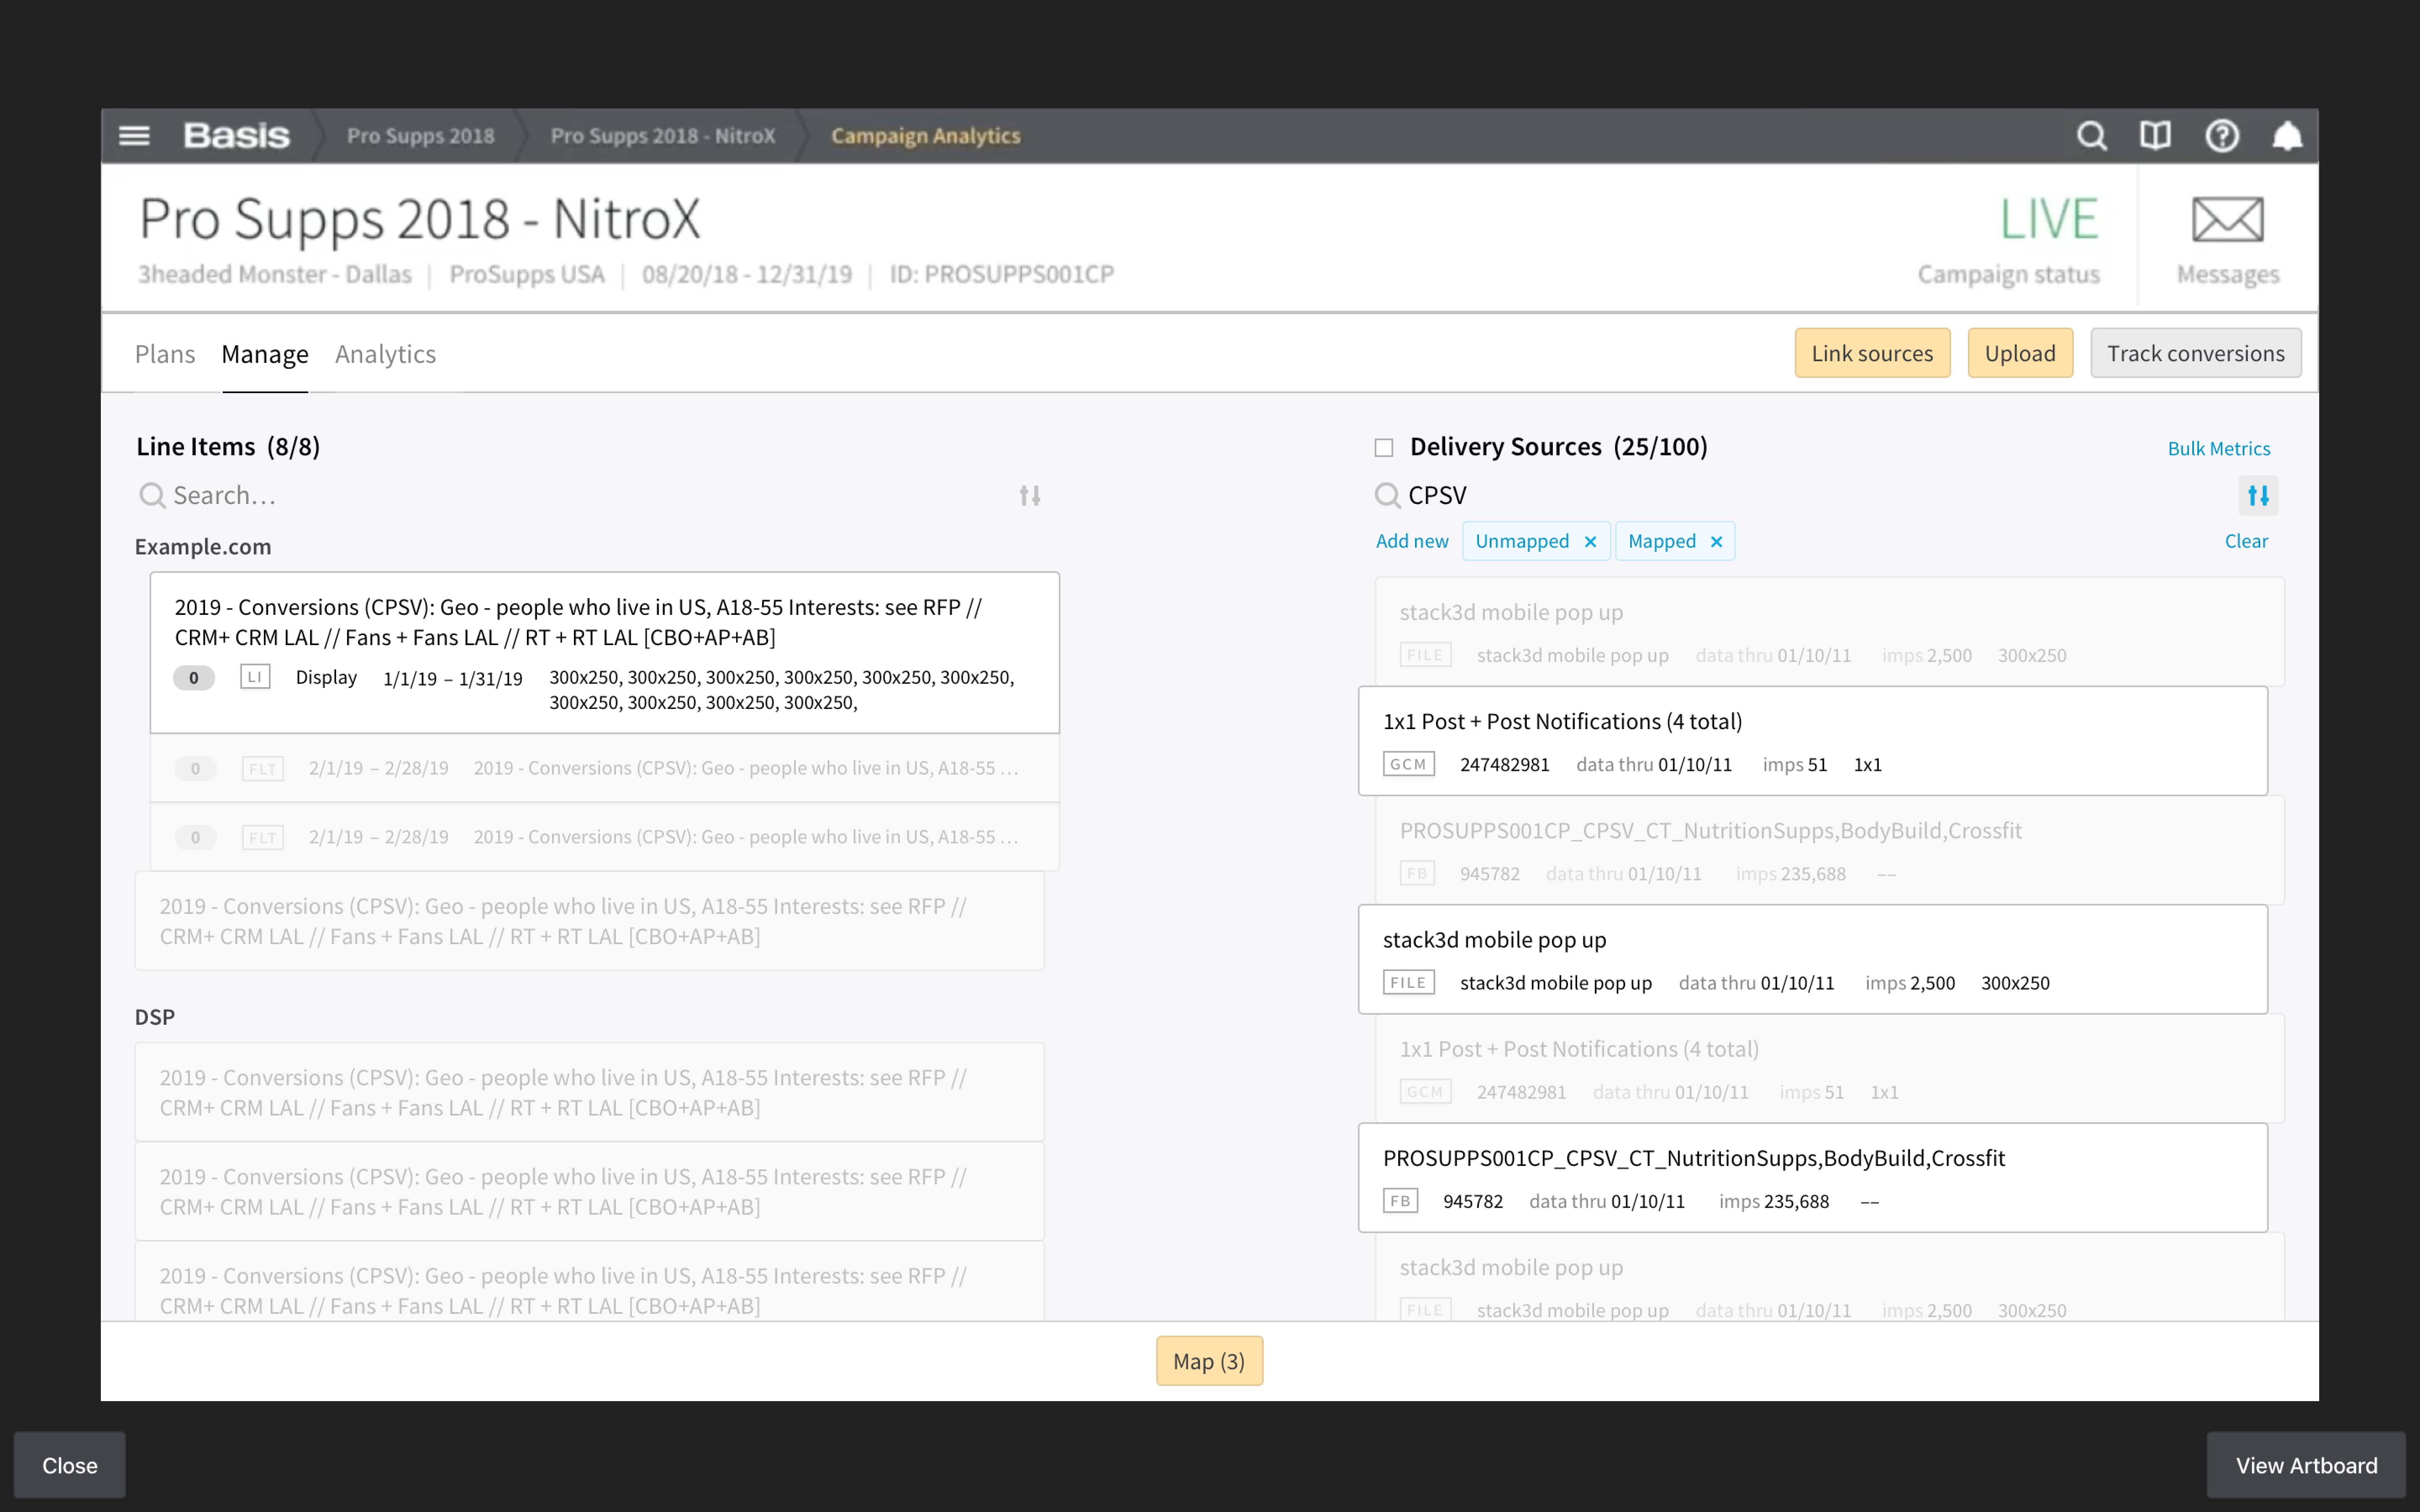
Task: Select the selected PROSUPPS001CP_CPSV_CT source card
Action: [x=1813, y=1178]
